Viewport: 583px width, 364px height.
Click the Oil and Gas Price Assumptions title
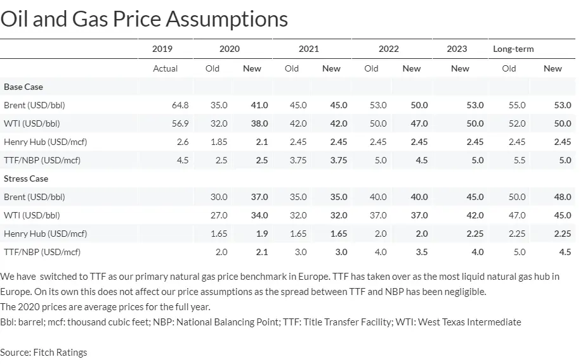pos(144,18)
